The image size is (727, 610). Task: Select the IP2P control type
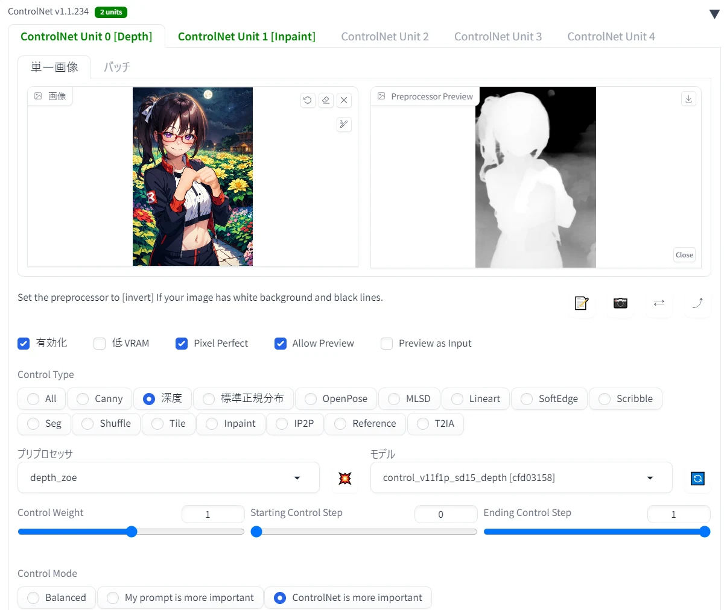pyautogui.click(x=294, y=423)
